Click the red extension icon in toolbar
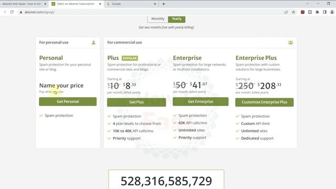Viewport: 336px width, 189px height. coord(302,12)
